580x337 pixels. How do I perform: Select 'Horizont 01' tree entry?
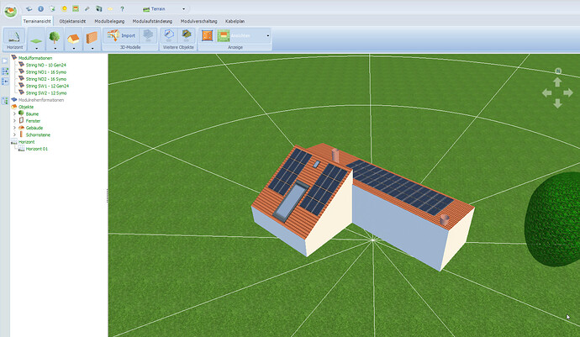click(37, 149)
